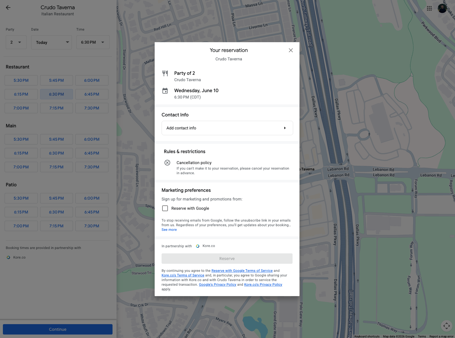Open Kore.co's Terms of Service link
The image size is (455, 338).
coord(183,275)
